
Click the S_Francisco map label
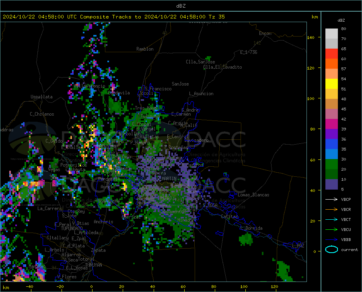click(x=158, y=89)
